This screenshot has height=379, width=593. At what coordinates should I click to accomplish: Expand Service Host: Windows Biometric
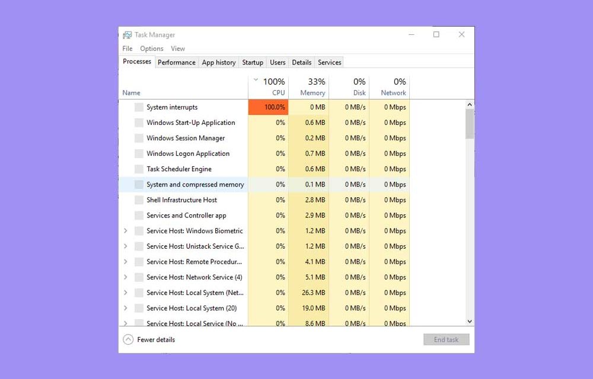(x=126, y=230)
